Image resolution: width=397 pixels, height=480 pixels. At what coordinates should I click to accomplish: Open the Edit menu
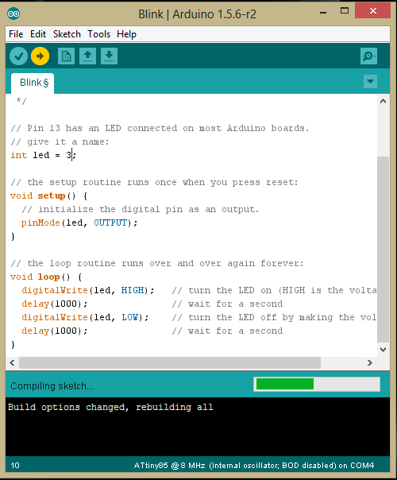click(x=38, y=34)
